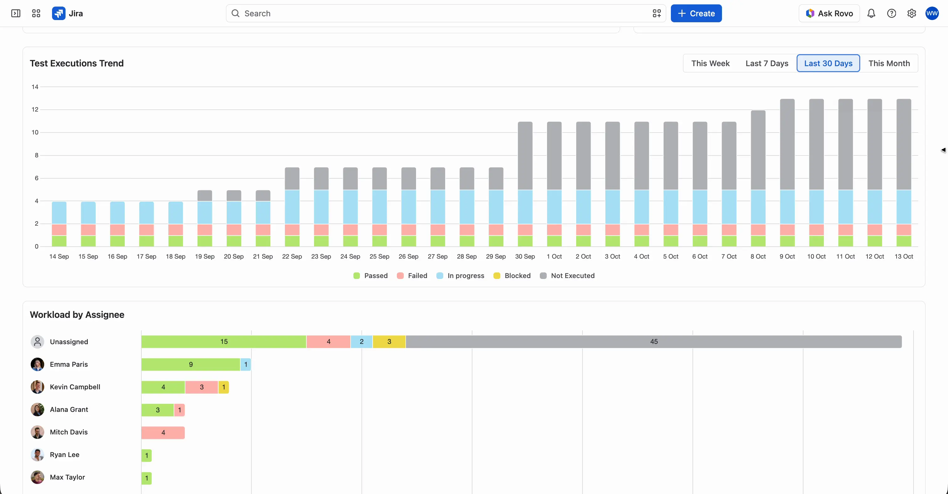Toggle the sidebar panel icon
The image size is (948, 494).
point(16,13)
